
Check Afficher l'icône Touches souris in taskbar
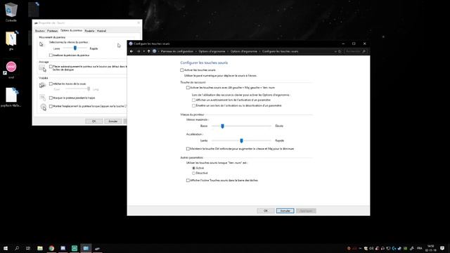point(188,181)
